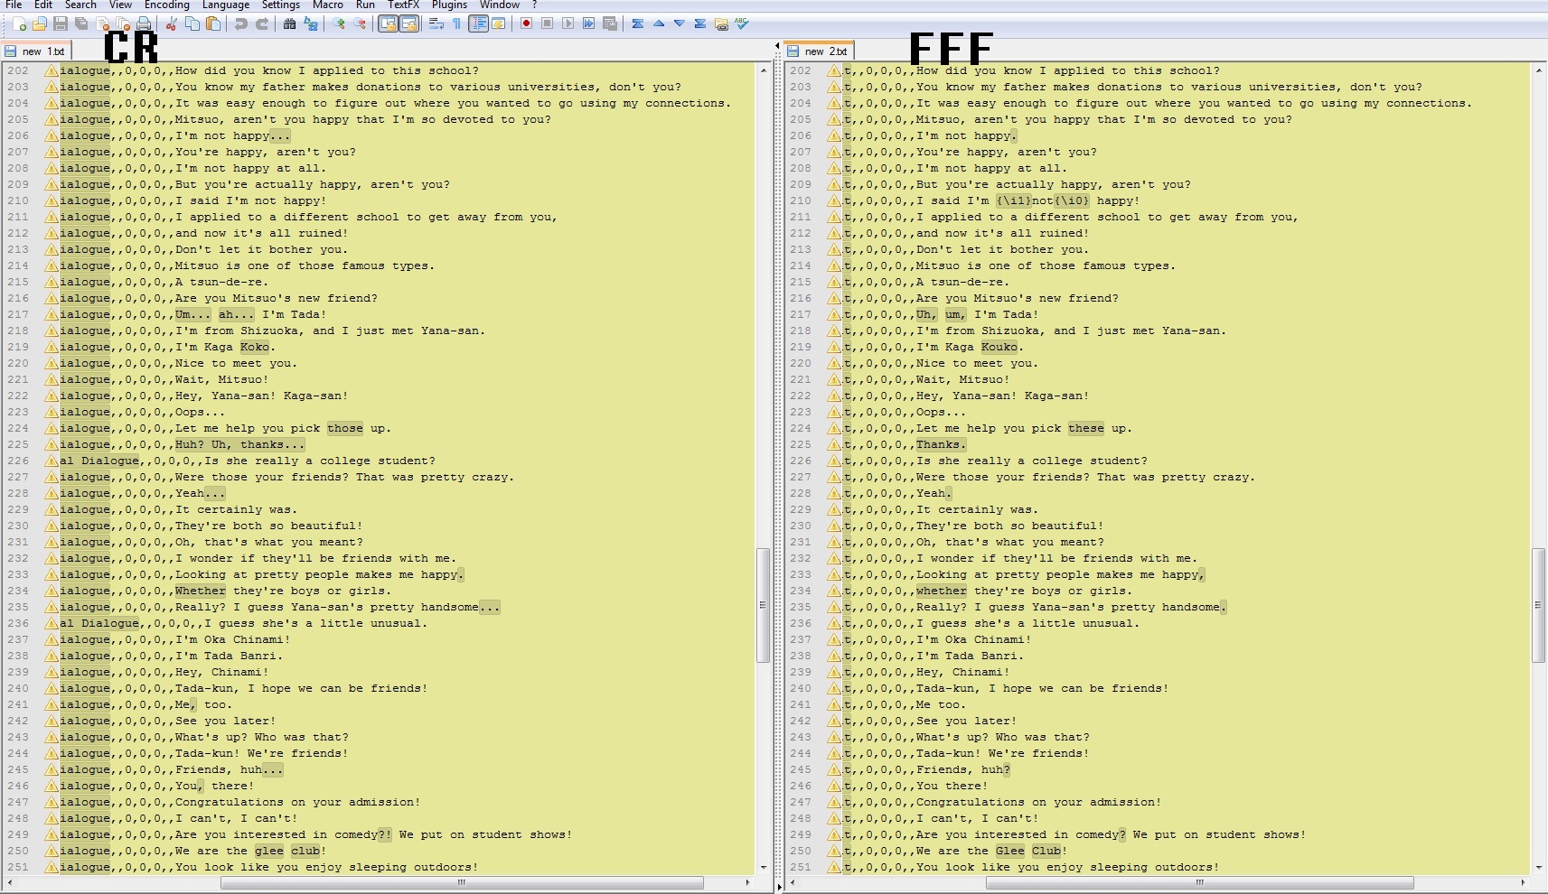Click 'Glee' in right pane line 250
This screenshot has width=1548, height=894.
pyautogui.click(x=1010, y=851)
